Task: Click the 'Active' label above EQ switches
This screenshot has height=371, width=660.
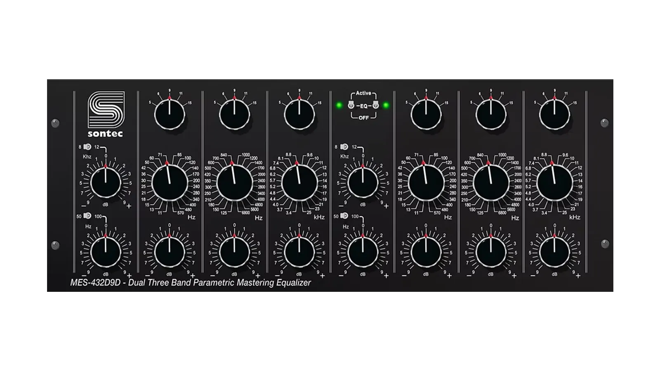Action: 363,94
